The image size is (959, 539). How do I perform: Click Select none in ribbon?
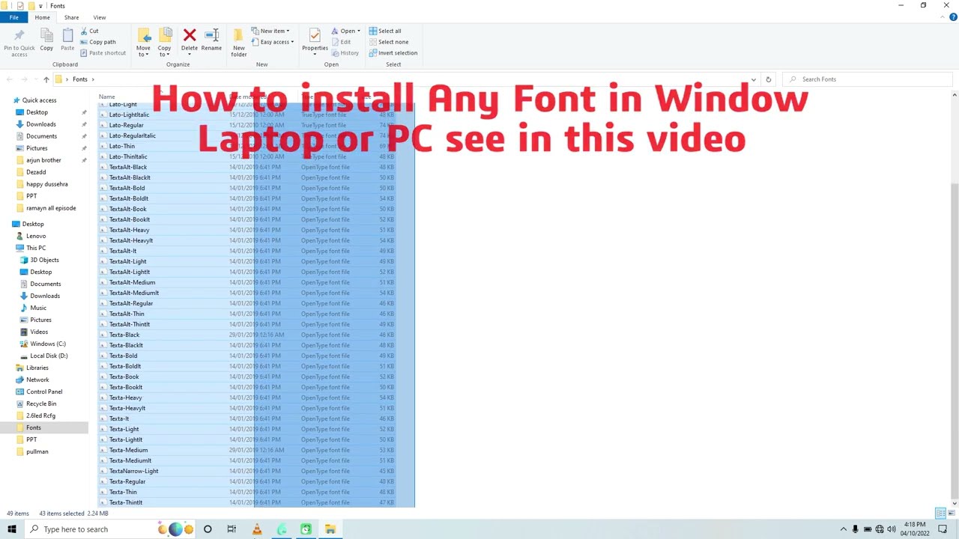click(389, 42)
